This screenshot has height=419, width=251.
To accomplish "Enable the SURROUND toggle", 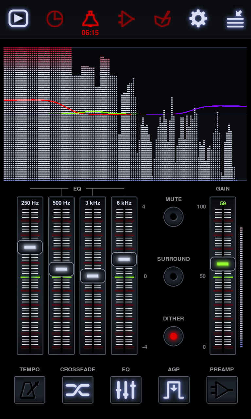I will [174, 277].
